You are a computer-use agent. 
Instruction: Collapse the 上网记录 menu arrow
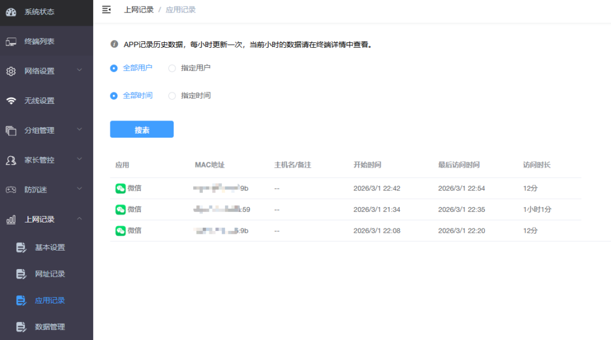pos(79,219)
